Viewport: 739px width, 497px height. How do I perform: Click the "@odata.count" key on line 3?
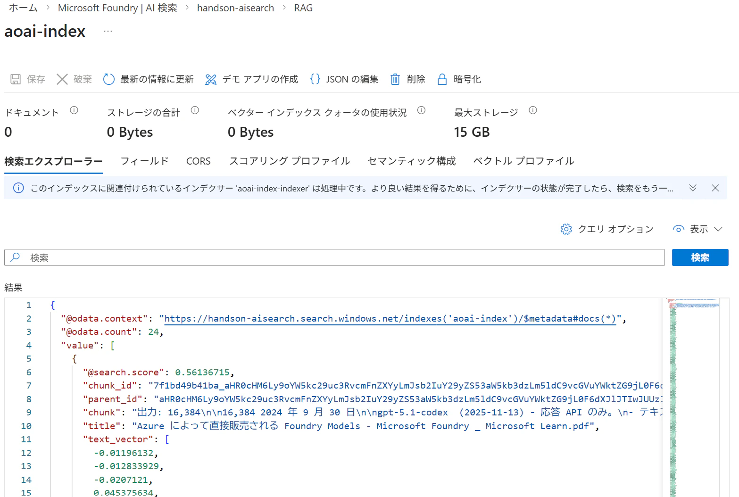pyautogui.click(x=99, y=332)
